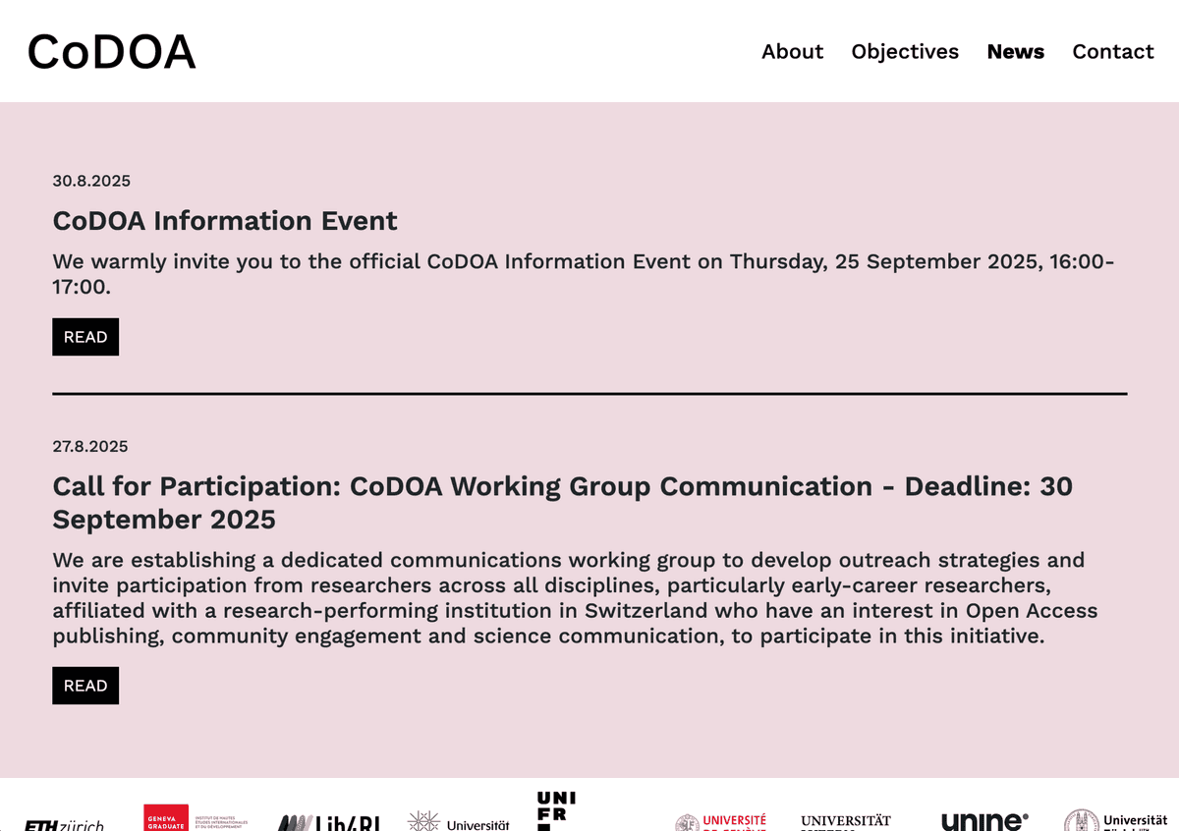The height and width of the screenshot is (831, 1179).
Task: Click the Lib4RI logo
Action: click(x=328, y=823)
